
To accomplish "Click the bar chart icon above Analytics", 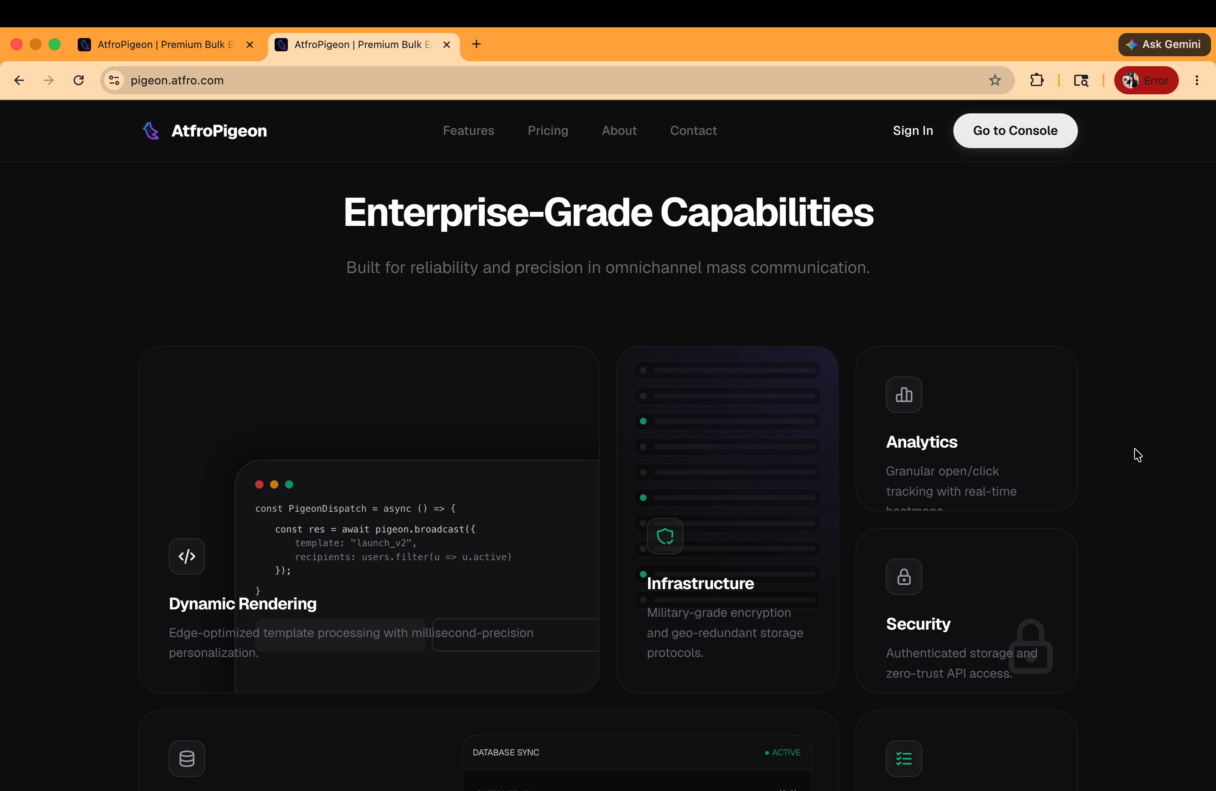I will pyautogui.click(x=904, y=395).
